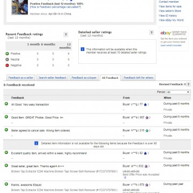
Task: Click green plus icon beside 'Good Item. GREAT Photos'
Action: pyautogui.click(x=6, y=117)
